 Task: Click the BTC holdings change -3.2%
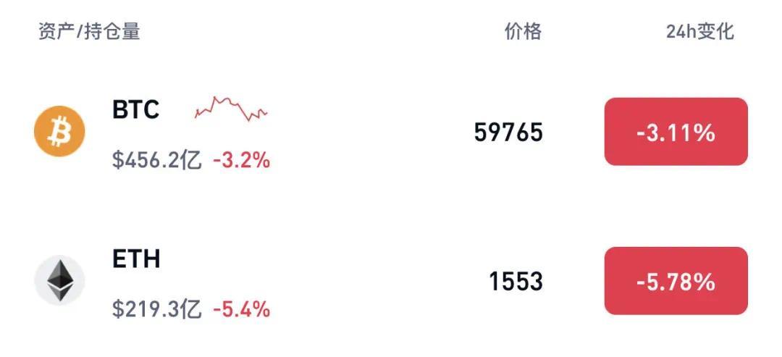(x=242, y=161)
